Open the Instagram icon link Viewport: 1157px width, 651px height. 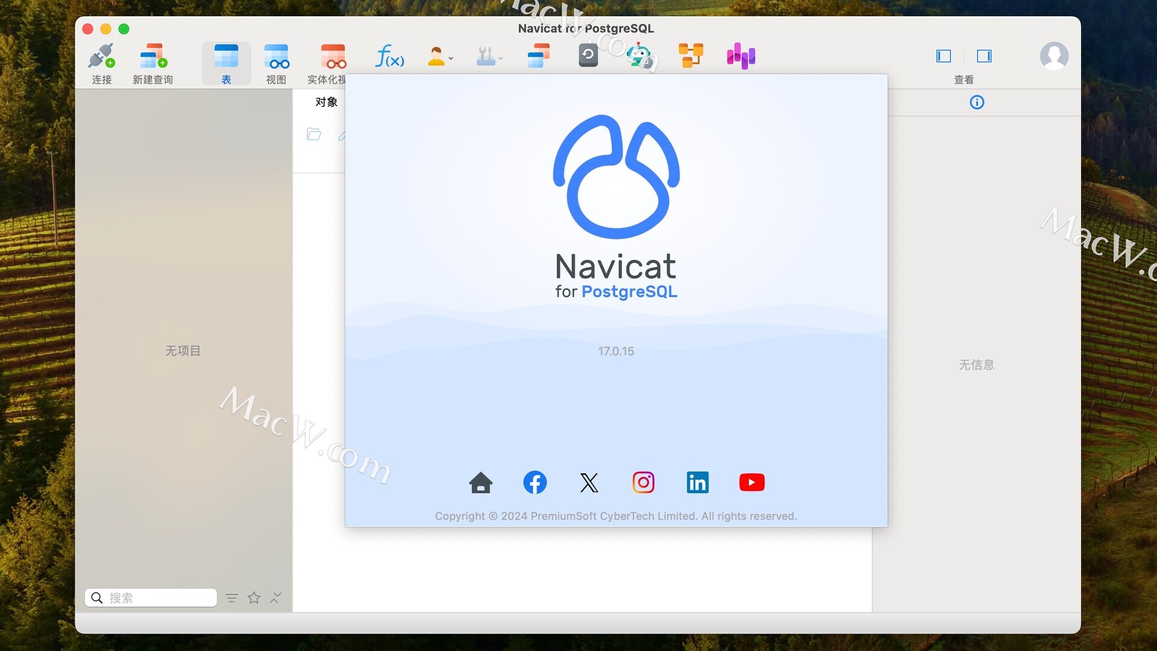(x=643, y=482)
